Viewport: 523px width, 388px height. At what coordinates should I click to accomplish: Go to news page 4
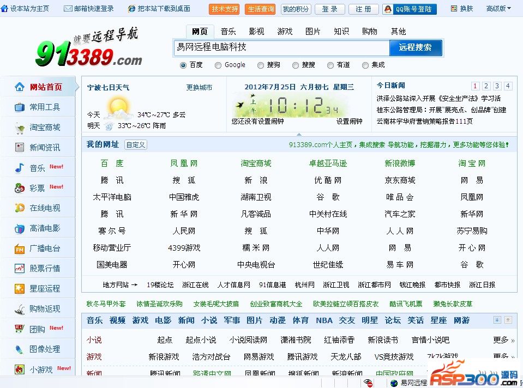pyautogui.click(x=508, y=86)
